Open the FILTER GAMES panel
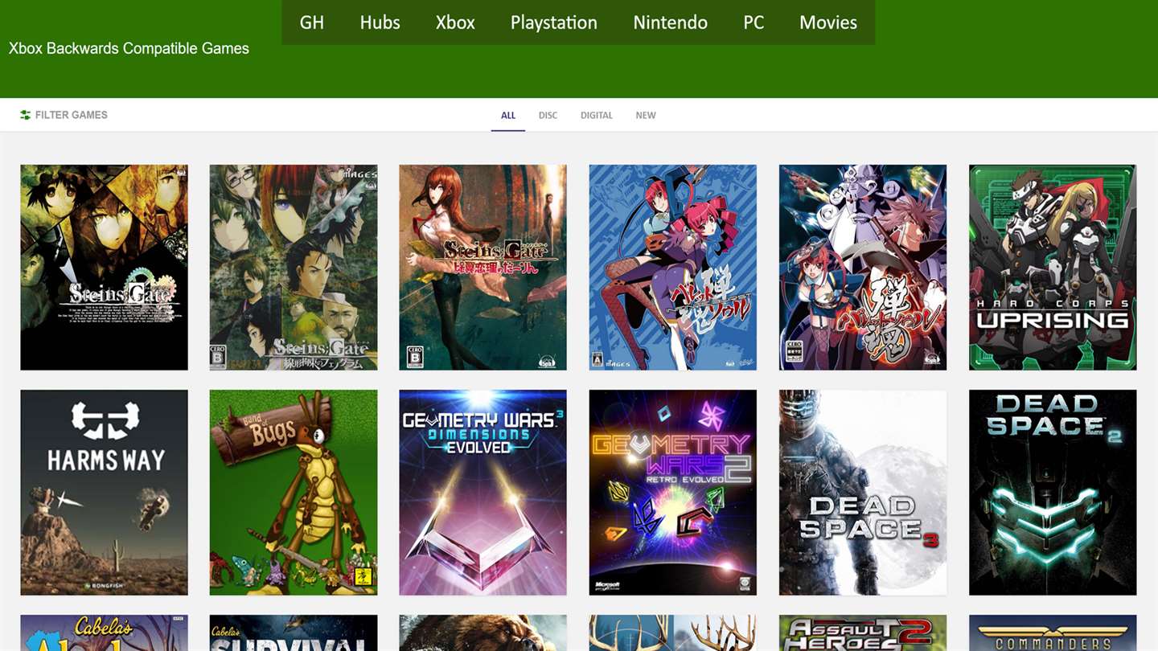1158x651 pixels. pyautogui.click(x=64, y=115)
